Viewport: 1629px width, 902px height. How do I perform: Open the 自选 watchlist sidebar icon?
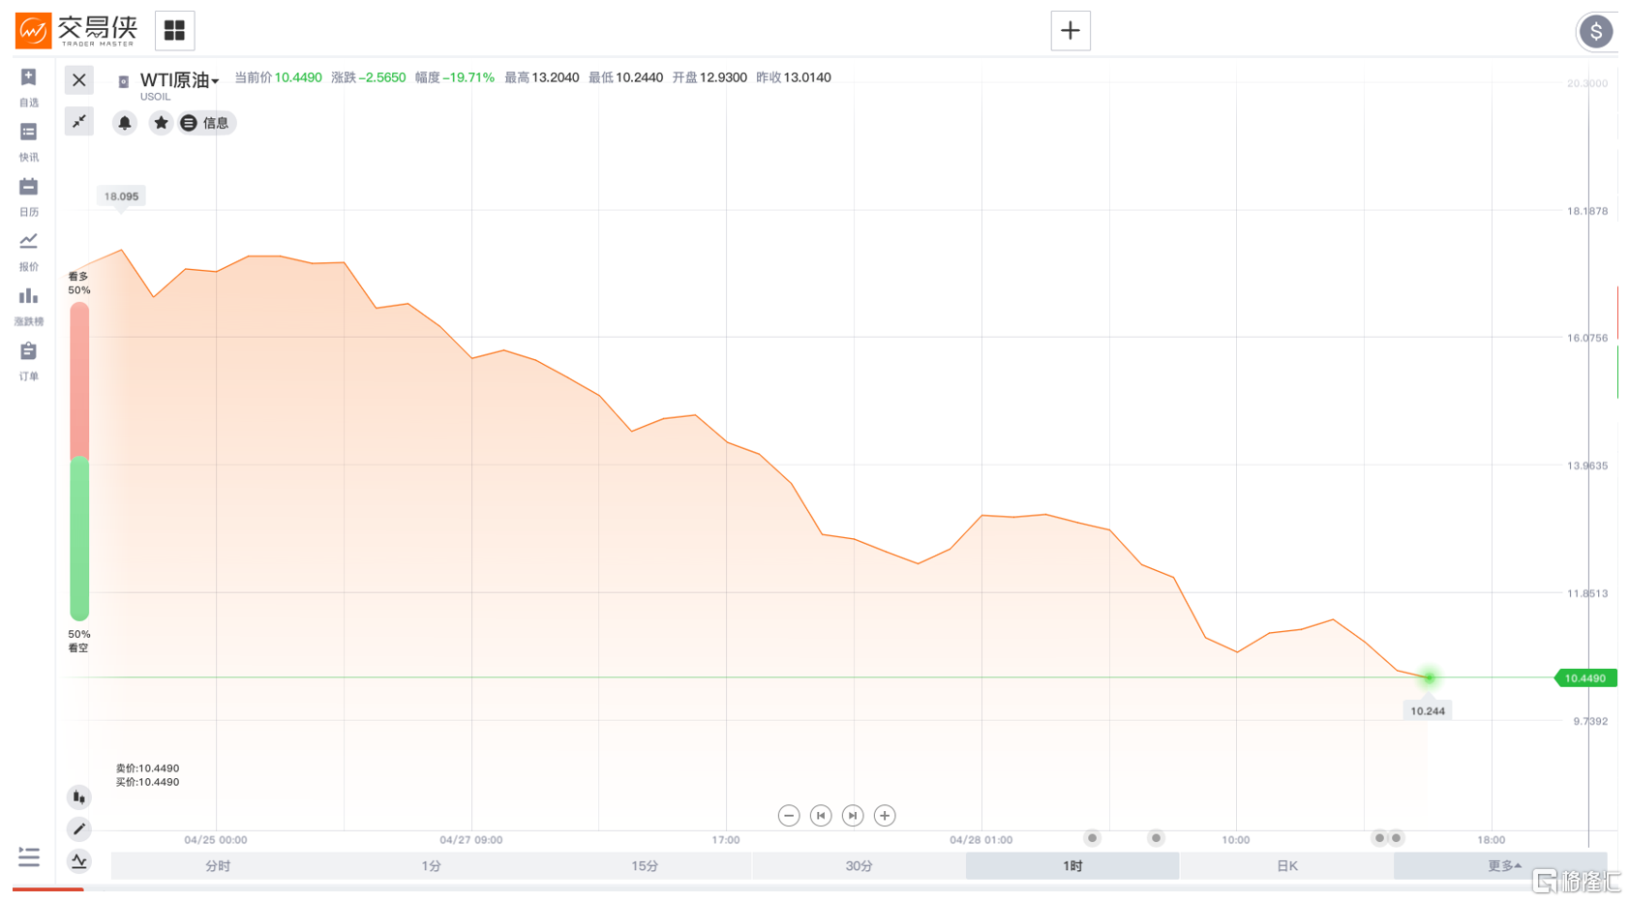point(28,86)
